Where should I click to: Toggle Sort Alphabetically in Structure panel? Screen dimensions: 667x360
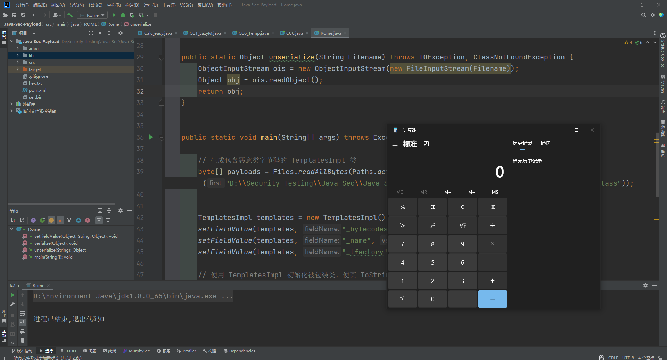click(22, 220)
